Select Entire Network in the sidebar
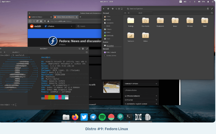Viewport: 216px width, 134px height. tap(111, 52)
